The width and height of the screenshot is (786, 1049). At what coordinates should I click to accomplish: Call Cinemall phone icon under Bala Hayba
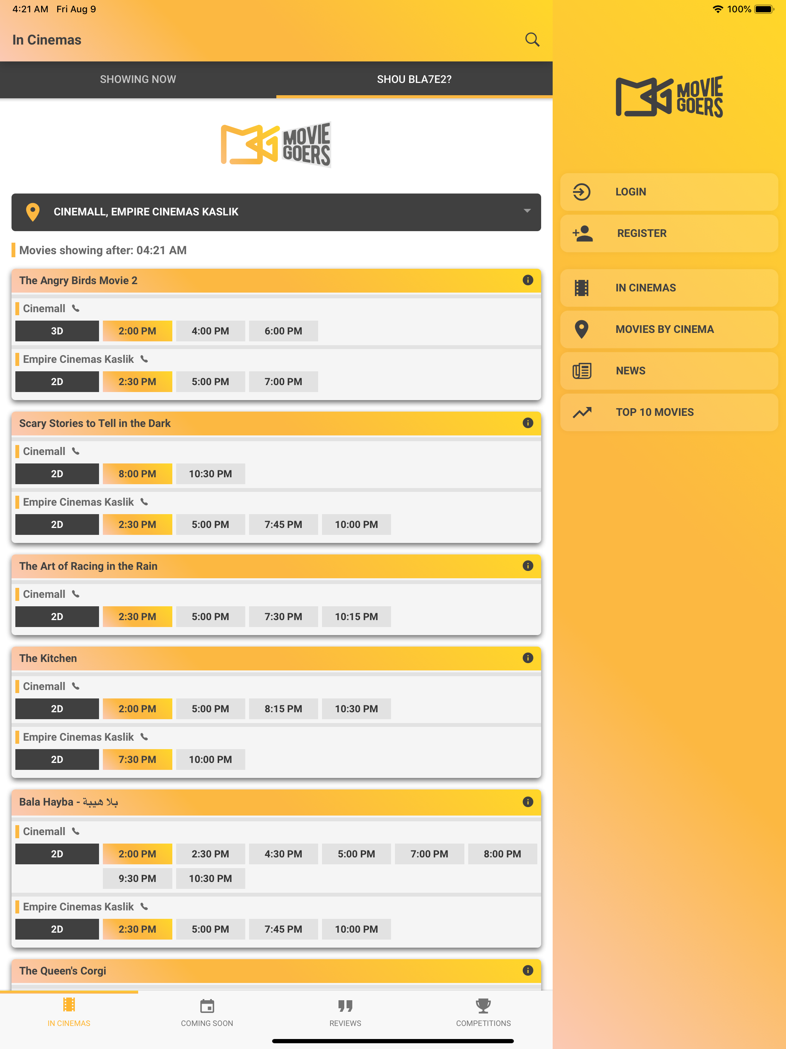(76, 831)
